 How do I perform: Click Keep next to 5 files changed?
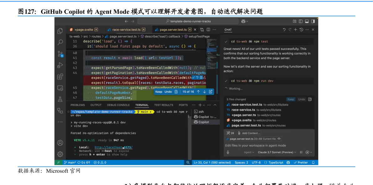pyautogui.click(x=291, y=100)
